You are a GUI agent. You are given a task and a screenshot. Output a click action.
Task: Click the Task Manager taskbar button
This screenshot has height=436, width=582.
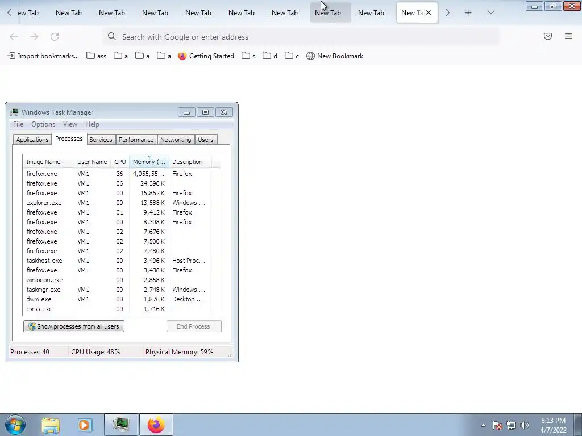point(121,425)
